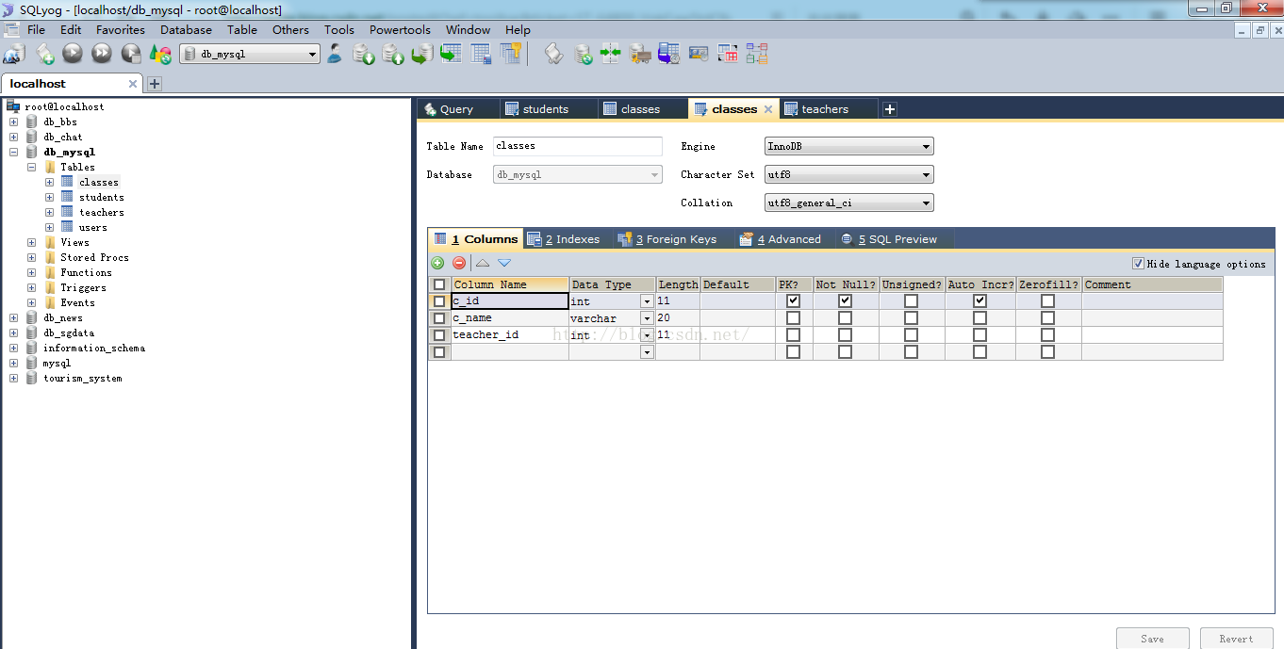Click the Execute Query play icon
The image size is (1284, 649).
[73, 54]
